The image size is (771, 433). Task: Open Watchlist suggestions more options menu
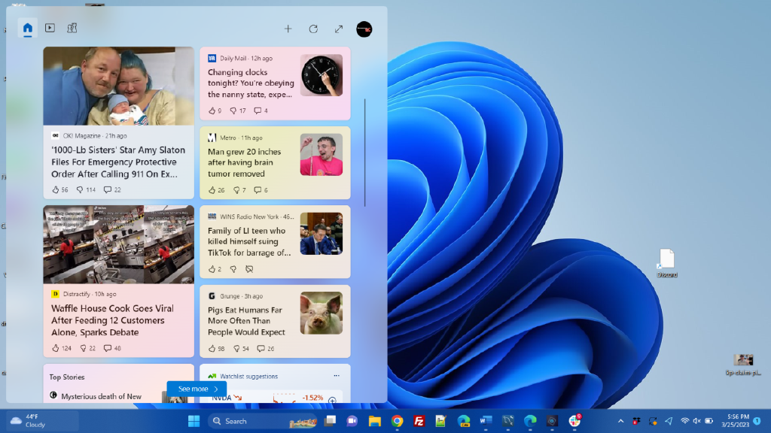coord(337,376)
